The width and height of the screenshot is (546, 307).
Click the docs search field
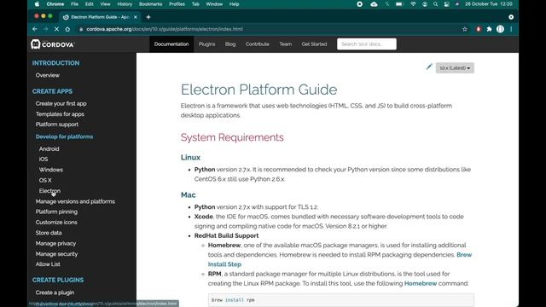click(367, 44)
